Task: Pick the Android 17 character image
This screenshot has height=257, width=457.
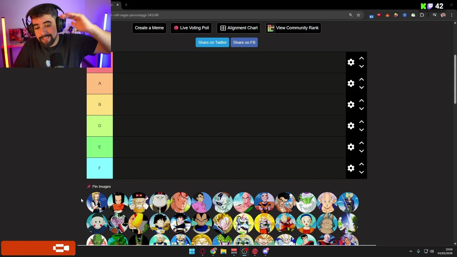Action: (118, 202)
